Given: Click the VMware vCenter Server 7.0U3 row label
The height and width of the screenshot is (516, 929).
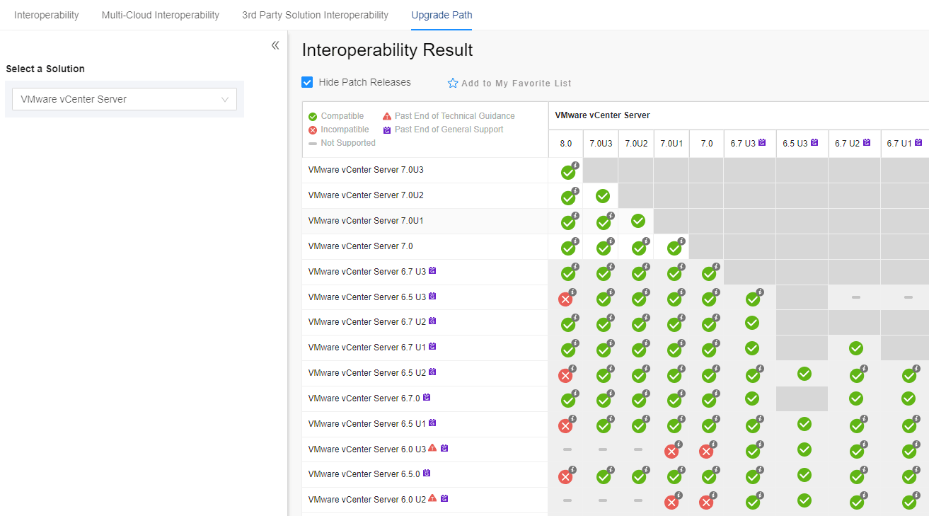Looking at the screenshot, I should pos(366,170).
